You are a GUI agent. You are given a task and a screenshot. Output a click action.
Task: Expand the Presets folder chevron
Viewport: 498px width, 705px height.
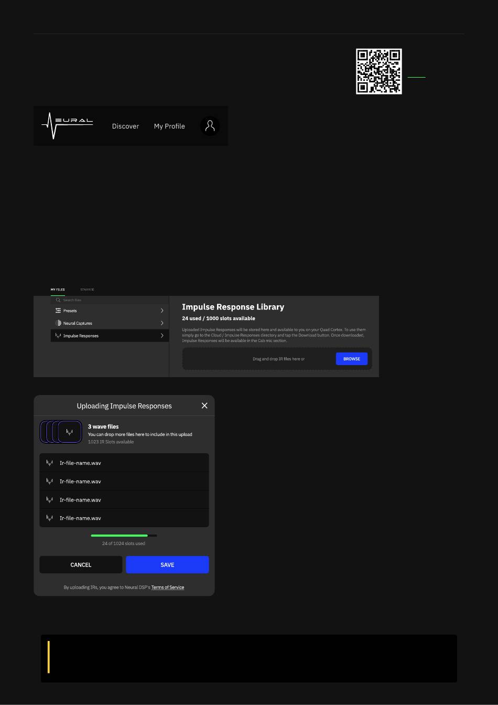(x=162, y=311)
